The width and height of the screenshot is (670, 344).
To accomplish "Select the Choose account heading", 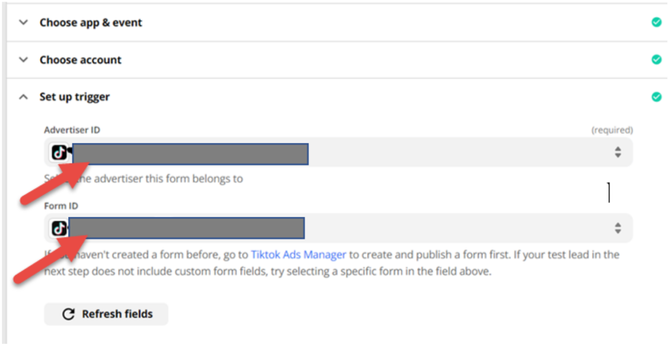I will pos(80,60).
